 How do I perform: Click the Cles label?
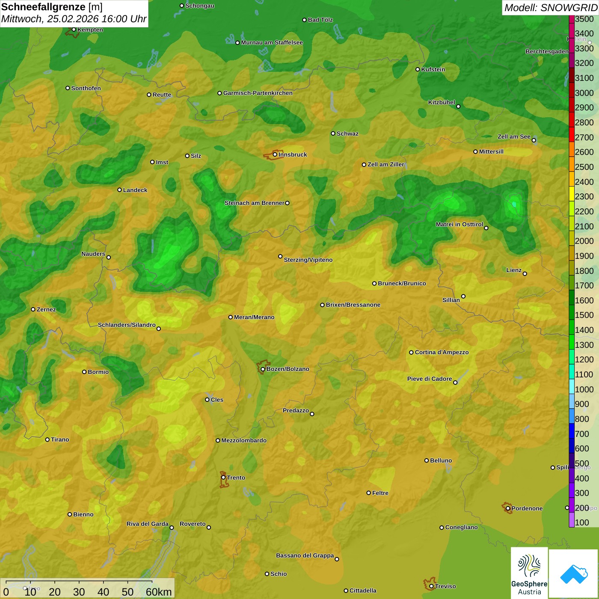pyautogui.click(x=217, y=400)
